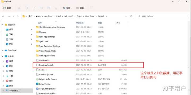The image size is (191, 95).
Task: Select the Edge Profile Picture PNG file
Action: click(48, 79)
